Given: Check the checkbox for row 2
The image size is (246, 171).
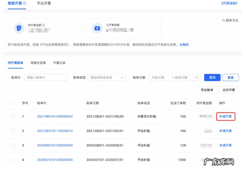Looking at the screenshot, I should coord(13,131).
